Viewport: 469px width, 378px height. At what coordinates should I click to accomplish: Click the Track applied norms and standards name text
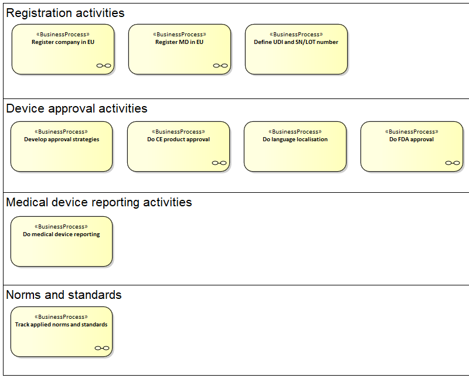[62, 325]
